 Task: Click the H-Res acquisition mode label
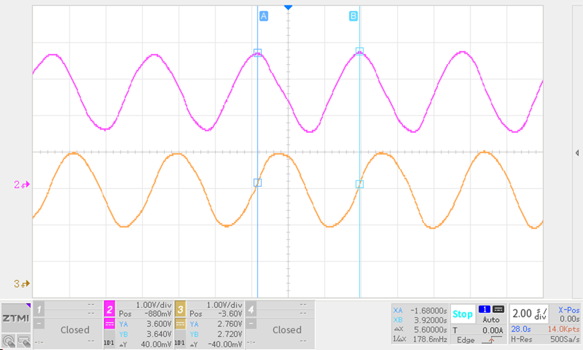click(x=521, y=339)
